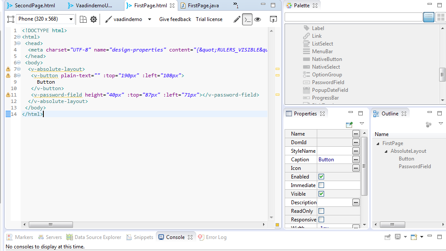Tick the ReadOnly checkbox
This screenshot has width=446, height=251.
pos(321,211)
